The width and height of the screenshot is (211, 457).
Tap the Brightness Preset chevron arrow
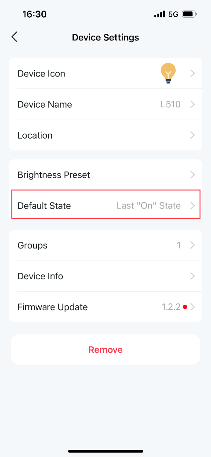193,175
